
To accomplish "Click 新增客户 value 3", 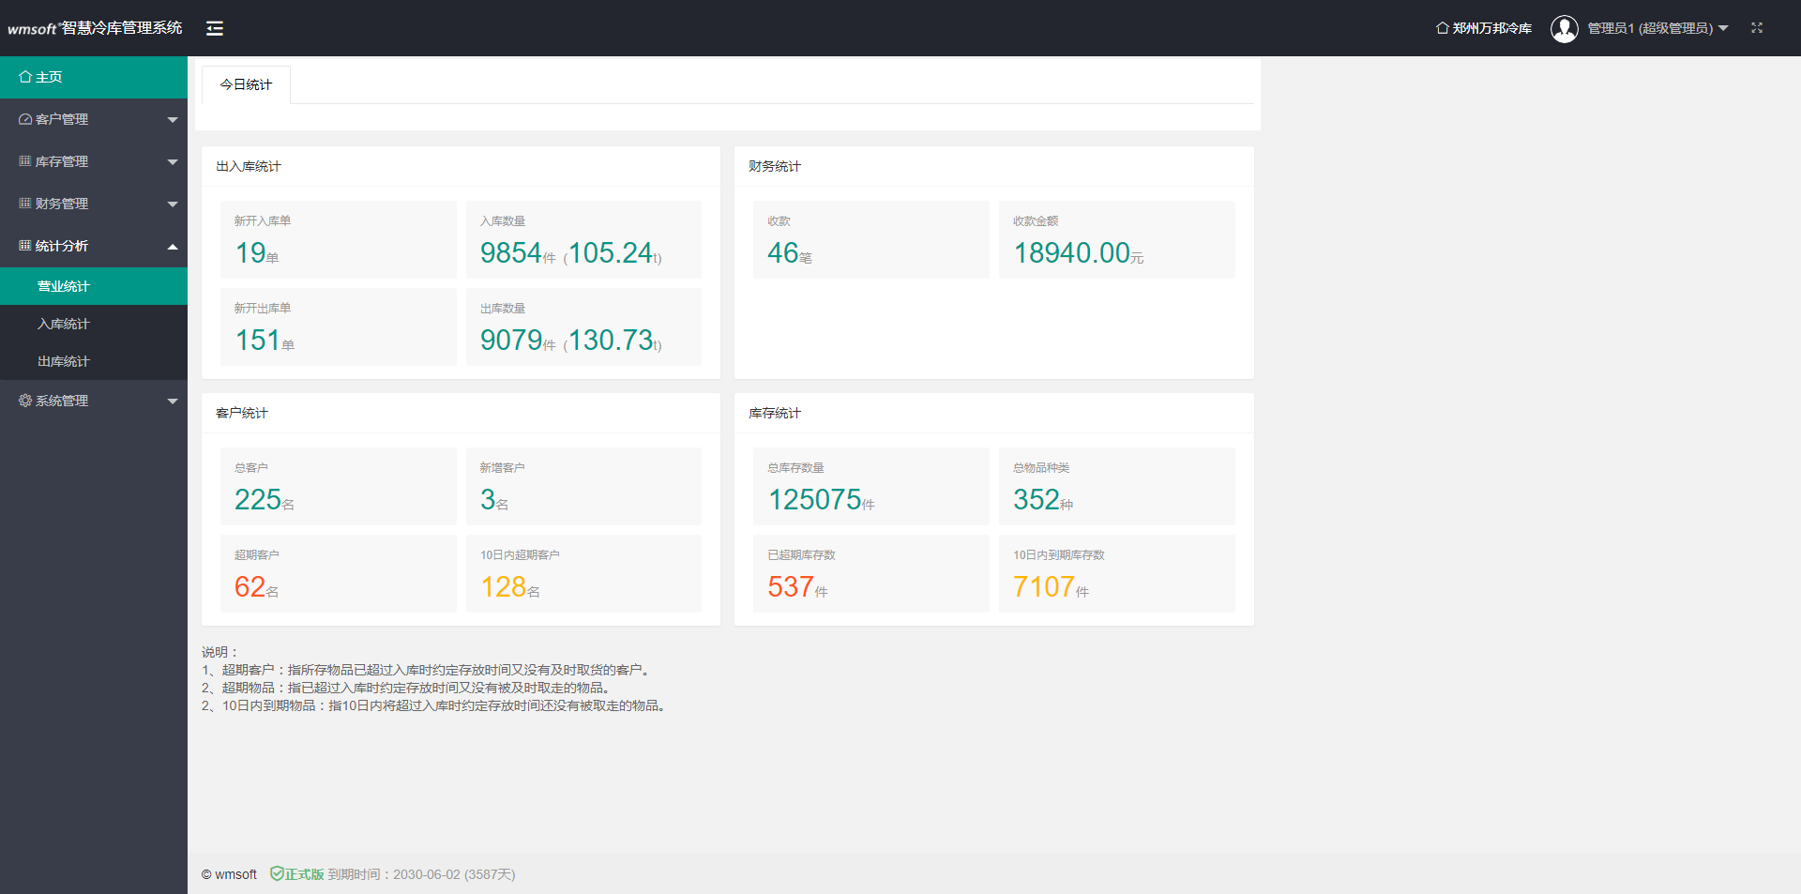I will pyautogui.click(x=488, y=499).
